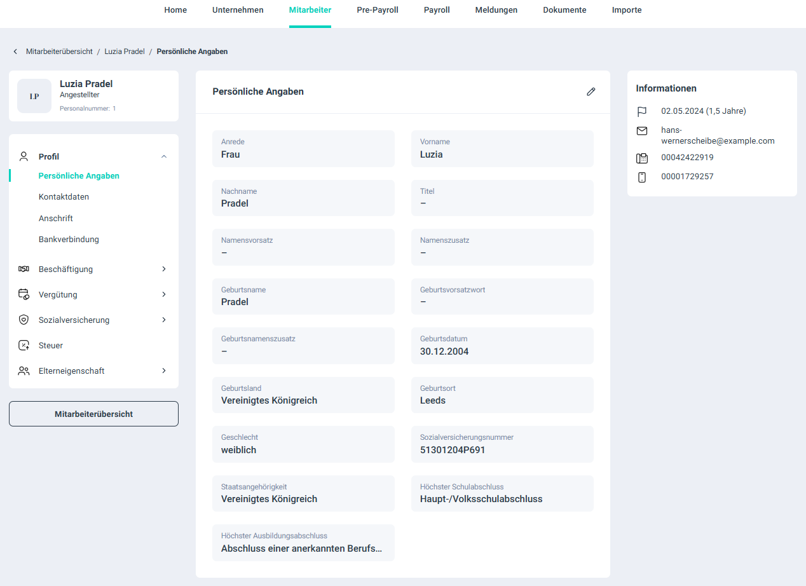Expand the Vergütung section chevron
The width and height of the screenshot is (806, 586).
click(164, 295)
